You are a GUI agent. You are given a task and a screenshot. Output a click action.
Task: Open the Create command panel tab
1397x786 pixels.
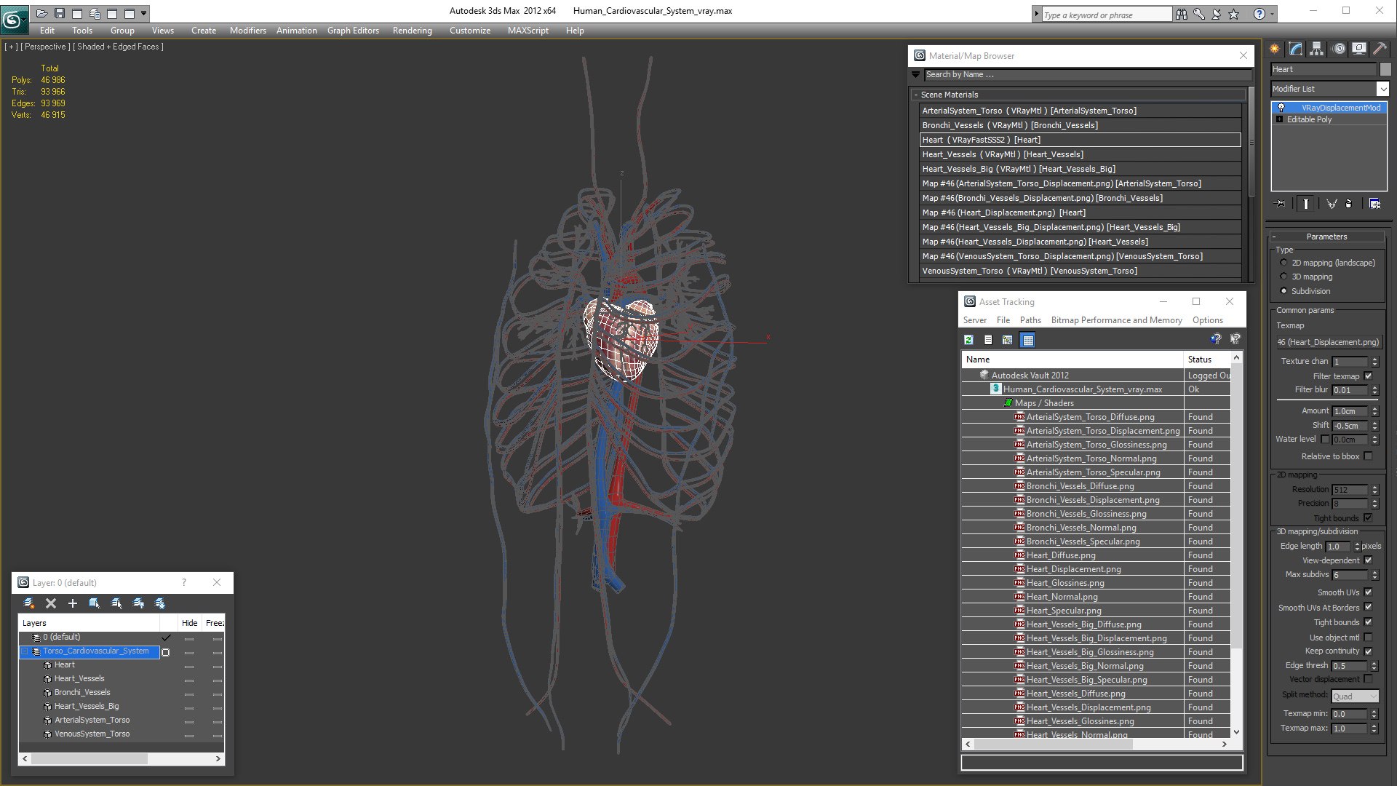click(x=1275, y=49)
